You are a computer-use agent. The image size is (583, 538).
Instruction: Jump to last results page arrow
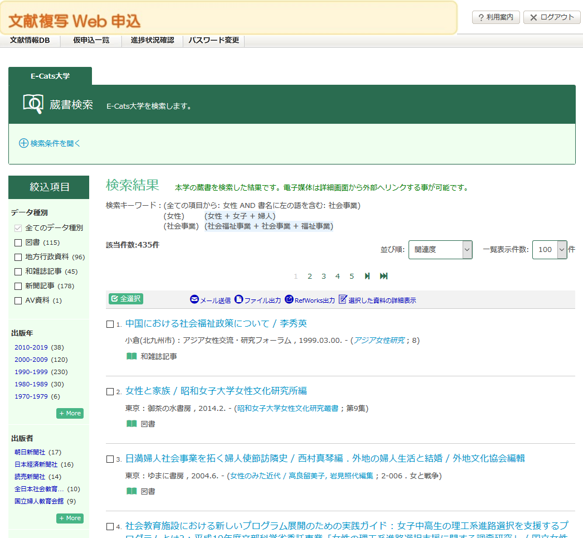[x=383, y=276]
